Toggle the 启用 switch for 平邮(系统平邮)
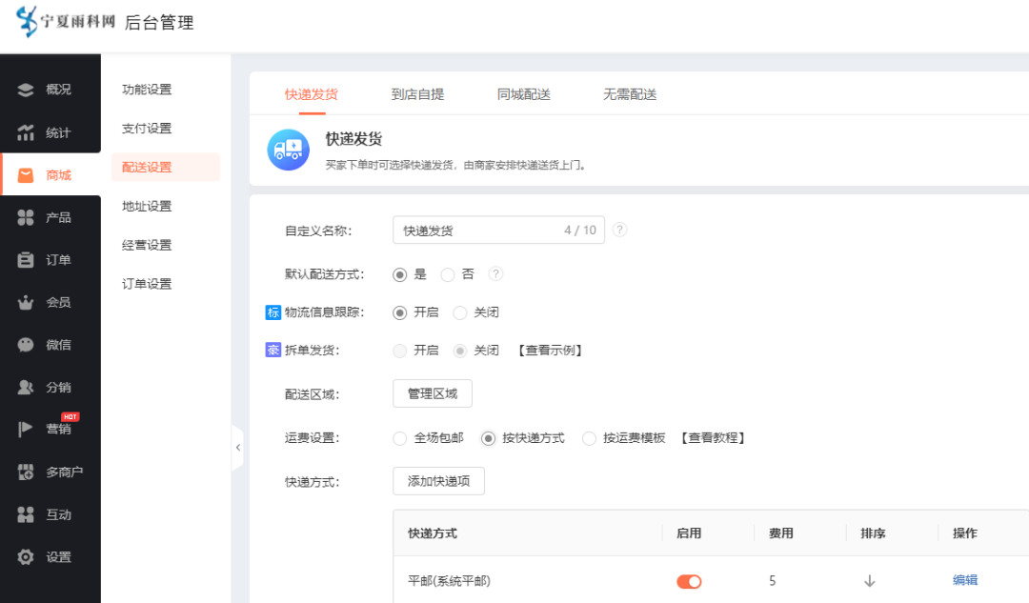This screenshot has width=1029, height=603. (x=689, y=581)
